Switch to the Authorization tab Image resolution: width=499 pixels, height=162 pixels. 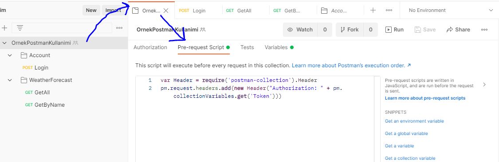click(x=150, y=47)
